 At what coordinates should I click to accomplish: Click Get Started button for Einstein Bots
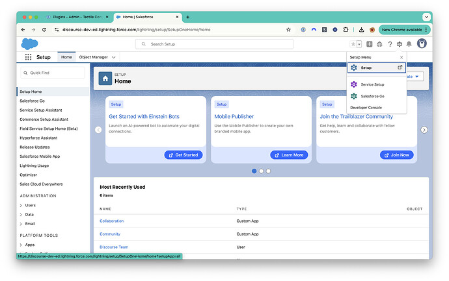tap(184, 155)
